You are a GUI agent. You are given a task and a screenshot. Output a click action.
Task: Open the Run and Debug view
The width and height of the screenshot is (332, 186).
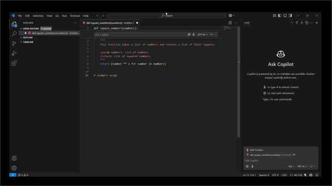point(14,53)
